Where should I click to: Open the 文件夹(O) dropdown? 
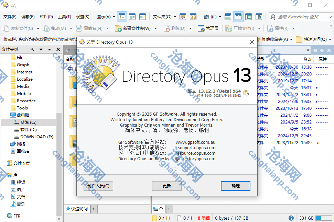[164, 16]
